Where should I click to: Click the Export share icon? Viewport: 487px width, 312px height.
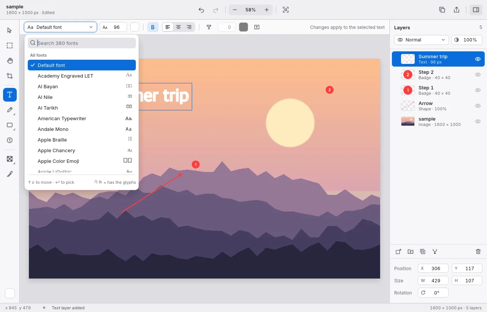click(457, 10)
